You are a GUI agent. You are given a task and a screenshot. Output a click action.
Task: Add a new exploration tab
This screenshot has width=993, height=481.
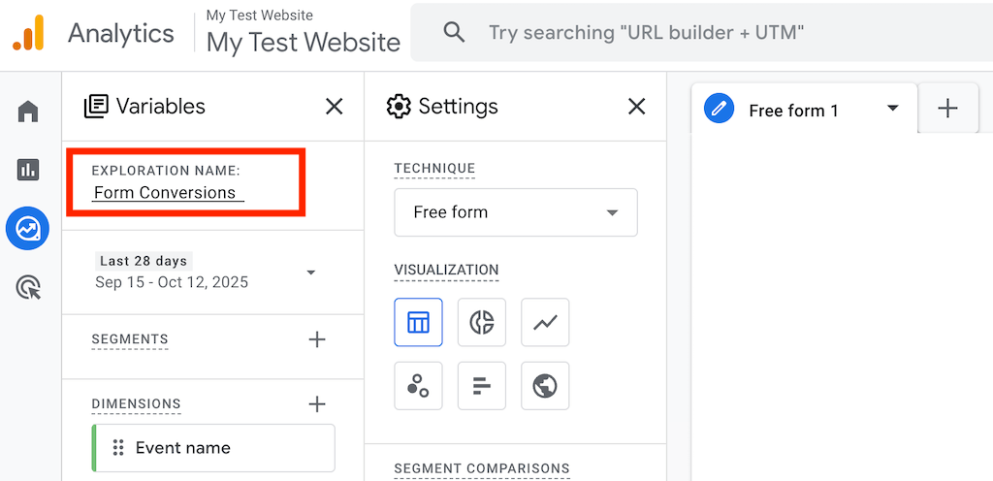pyautogui.click(x=947, y=109)
